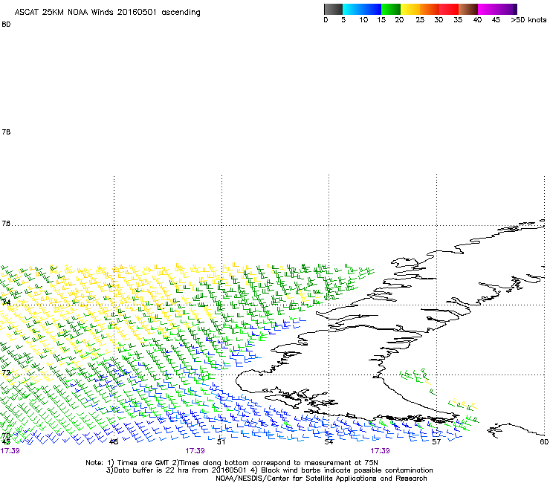Viewport: 550px width, 483px height.
Task: Click the cyan-blue 5-15 knots color band
Action: point(362,9)
